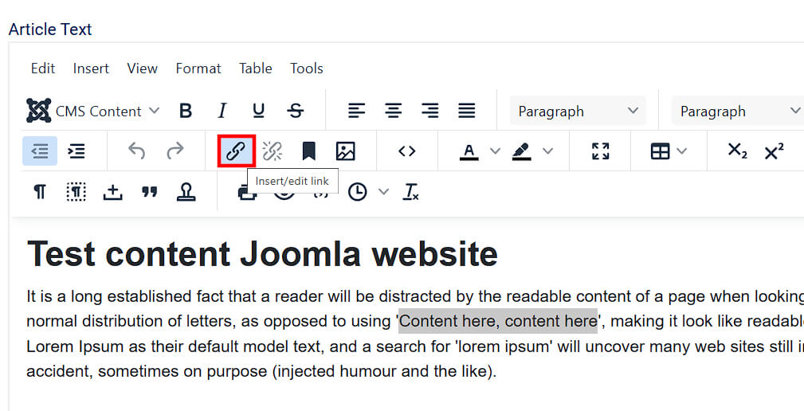
Task: Open the Insert menu
Action: 91,68
